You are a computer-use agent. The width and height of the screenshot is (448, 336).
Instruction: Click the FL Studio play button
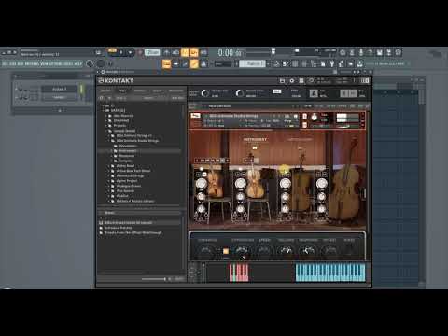pyautogui.click(x=121, y=52)
